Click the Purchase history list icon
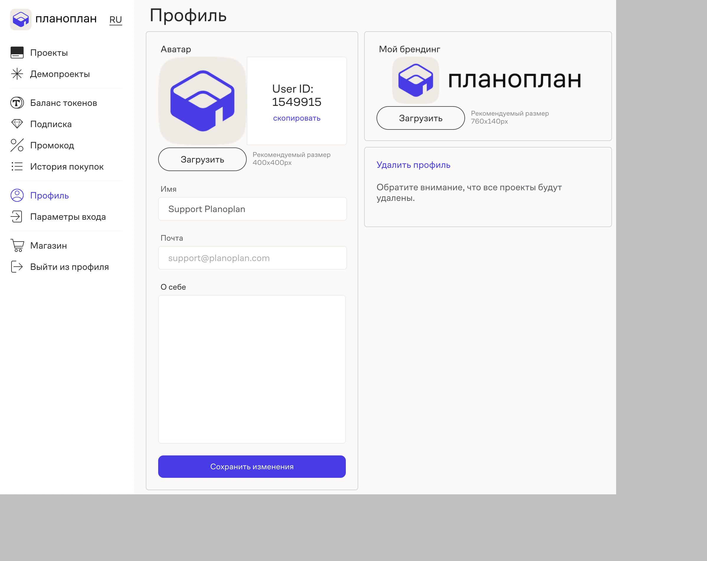This screenshot has height=561, width=707. click(17, 166)
